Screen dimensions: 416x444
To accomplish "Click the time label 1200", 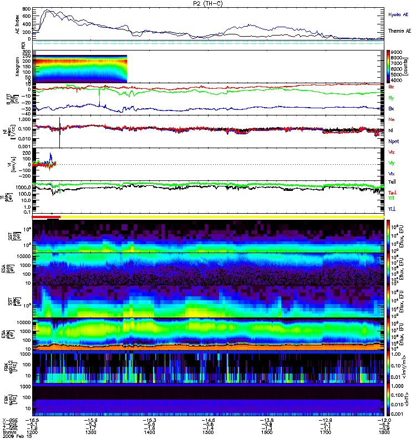I will tap(32, 432).
